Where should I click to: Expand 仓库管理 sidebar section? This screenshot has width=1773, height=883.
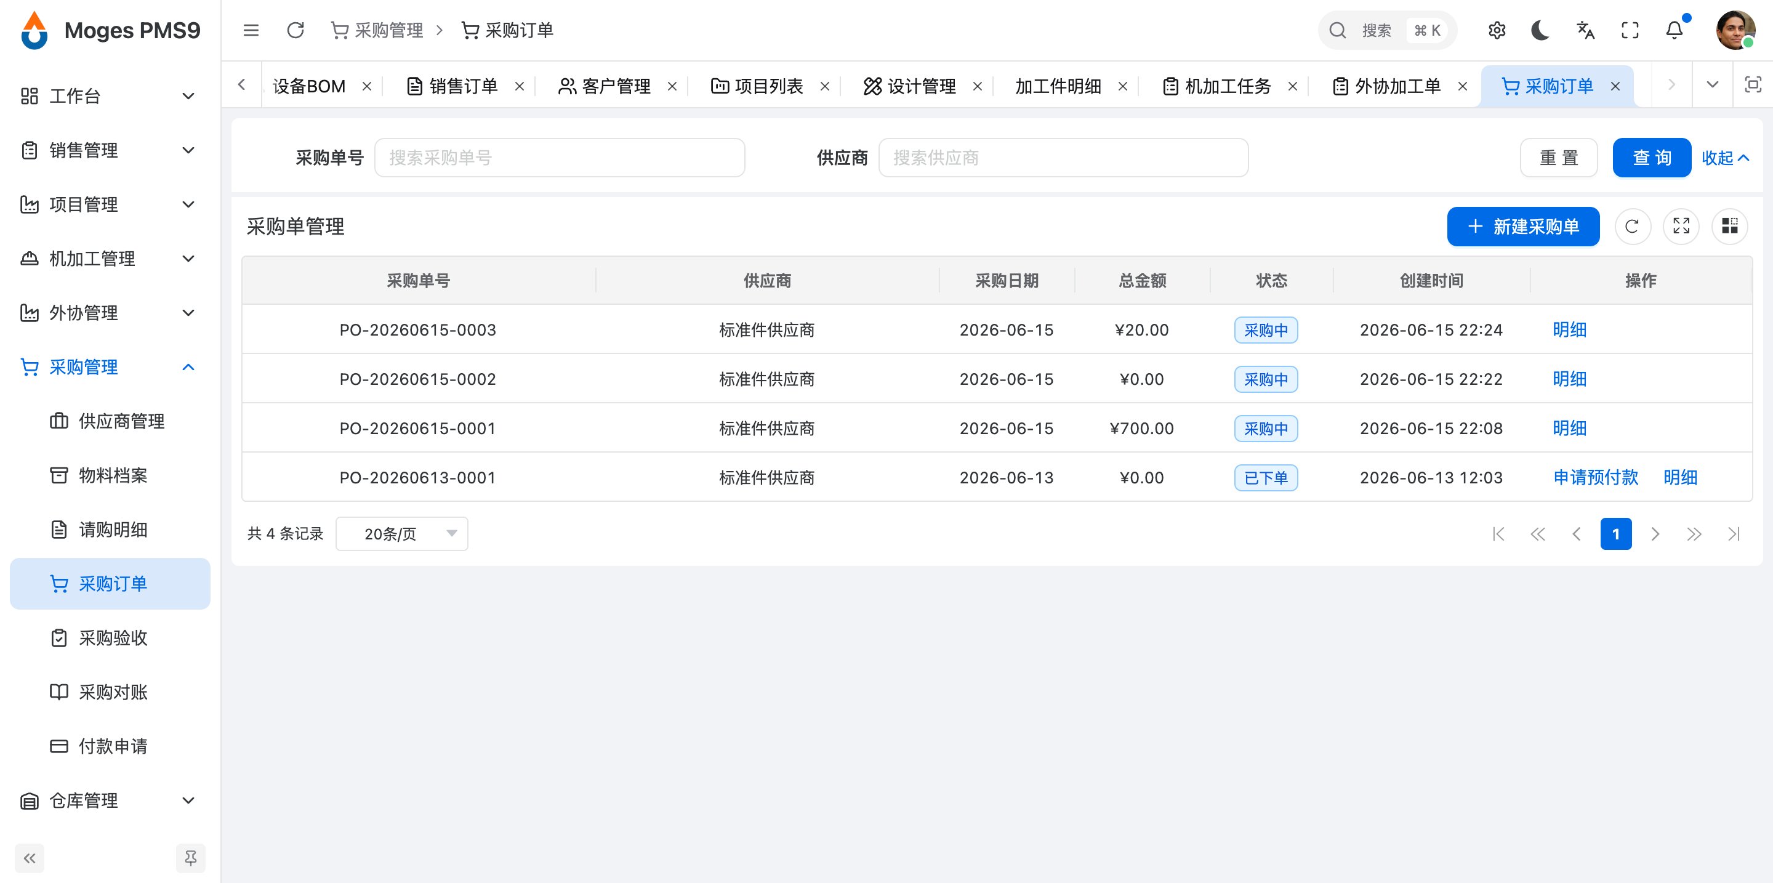click(110, 800)
